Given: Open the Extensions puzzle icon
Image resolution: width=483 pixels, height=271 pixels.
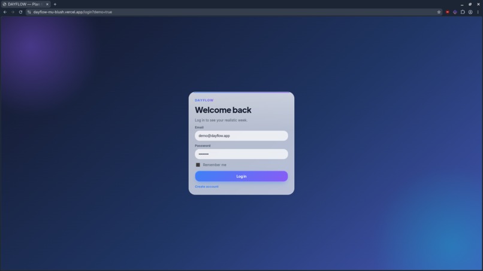Looking at the screenshot, I should (x=463, y=12).
